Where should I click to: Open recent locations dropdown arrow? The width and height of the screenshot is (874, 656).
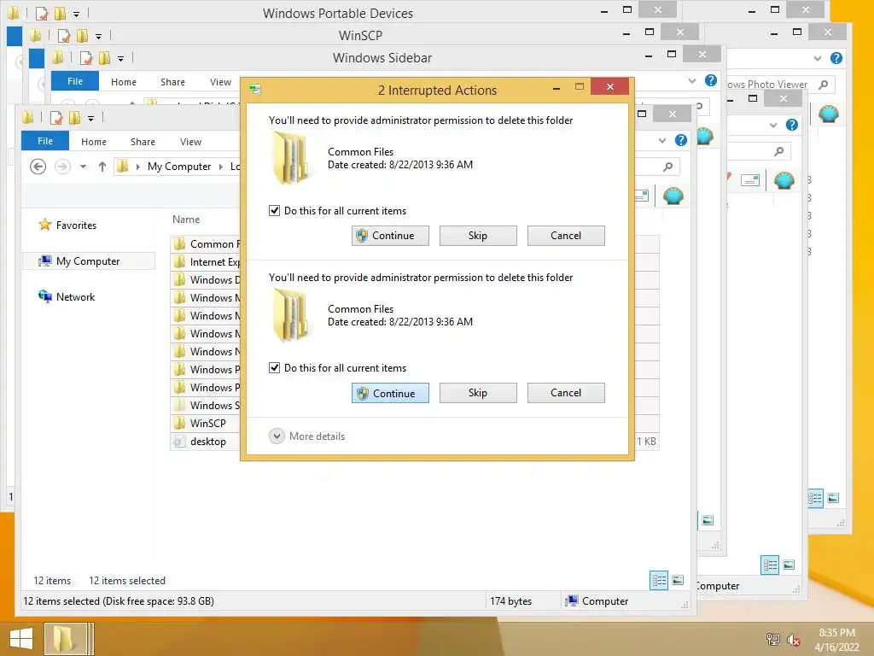(x=83, y=167)
